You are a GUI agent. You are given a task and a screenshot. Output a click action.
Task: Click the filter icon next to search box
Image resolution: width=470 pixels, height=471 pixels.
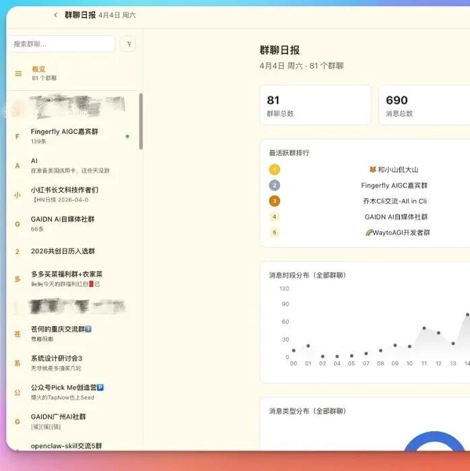pos(128,44)
